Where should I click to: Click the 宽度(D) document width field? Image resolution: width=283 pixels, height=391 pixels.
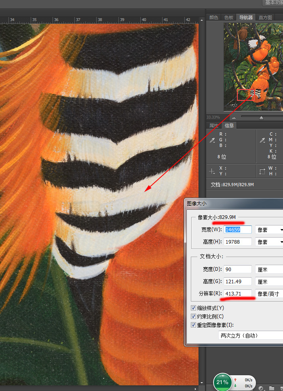[238, 269]
